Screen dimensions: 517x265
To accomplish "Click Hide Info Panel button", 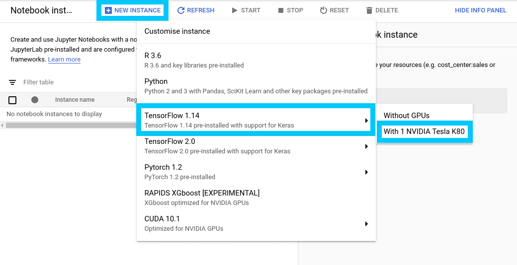I will pyautogui.click(x=480, y=10).
